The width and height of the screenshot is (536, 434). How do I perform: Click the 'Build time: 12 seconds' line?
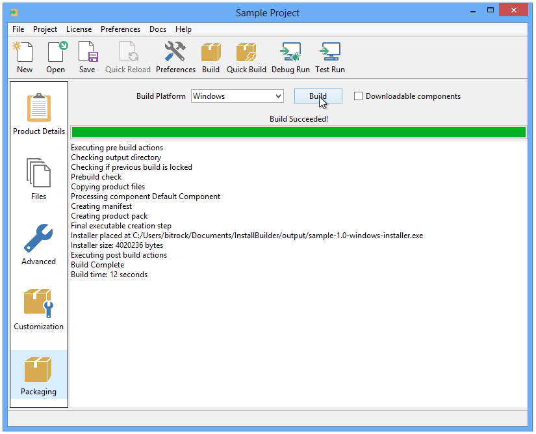coord(109,275)
